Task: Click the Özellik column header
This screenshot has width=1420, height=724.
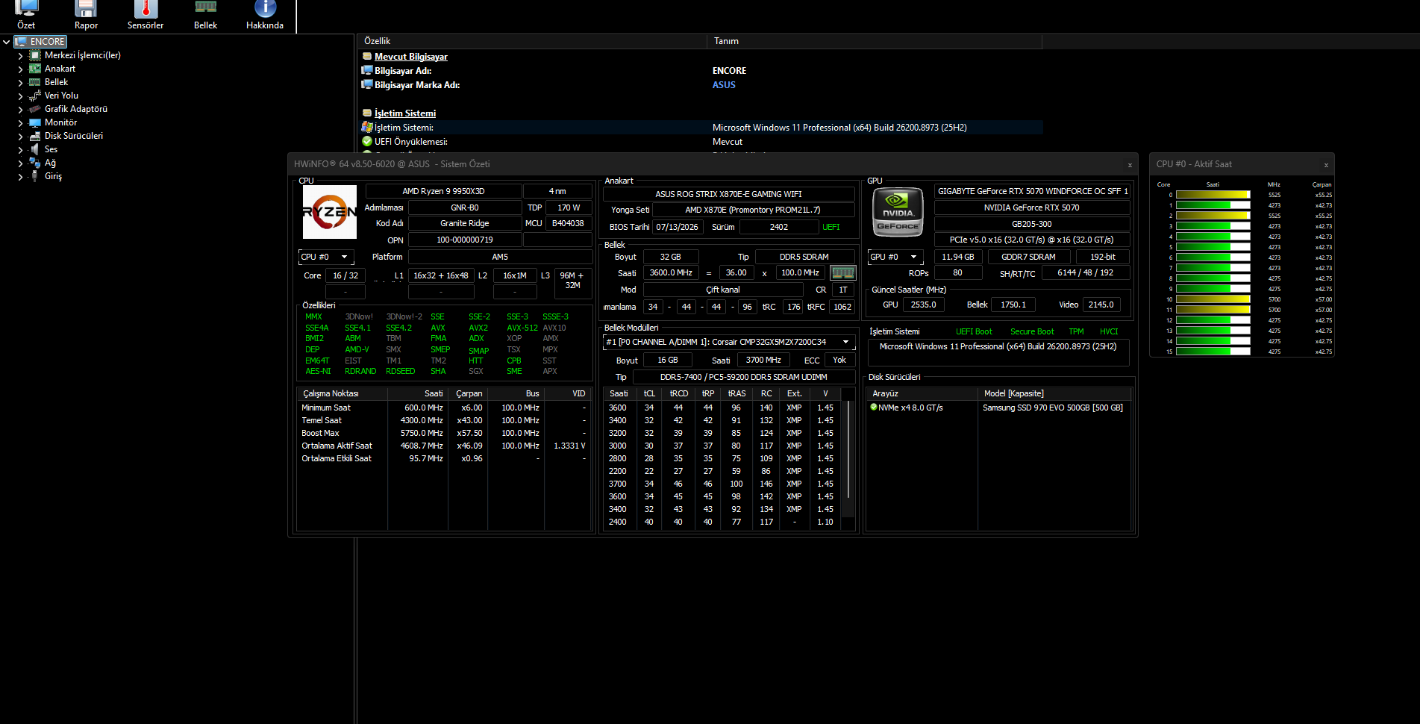Action: 532,41
